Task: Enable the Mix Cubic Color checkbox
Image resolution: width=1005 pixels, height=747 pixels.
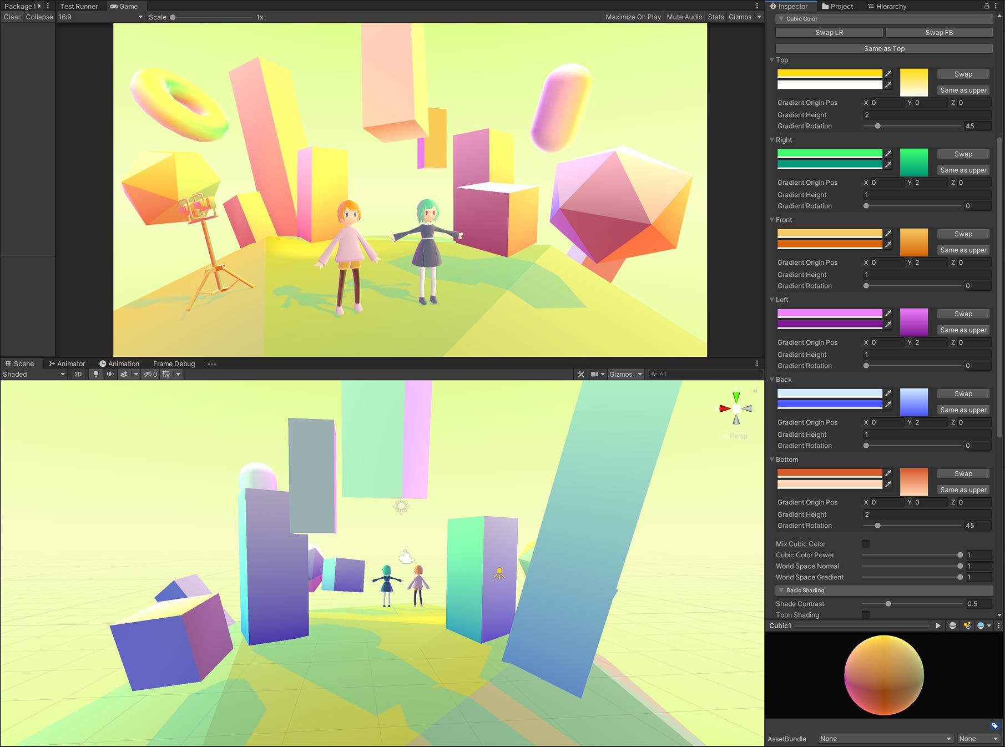Action: coord(866,544)
